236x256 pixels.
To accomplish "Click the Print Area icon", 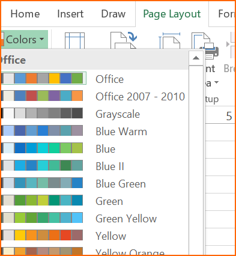I will coord(205,46).
